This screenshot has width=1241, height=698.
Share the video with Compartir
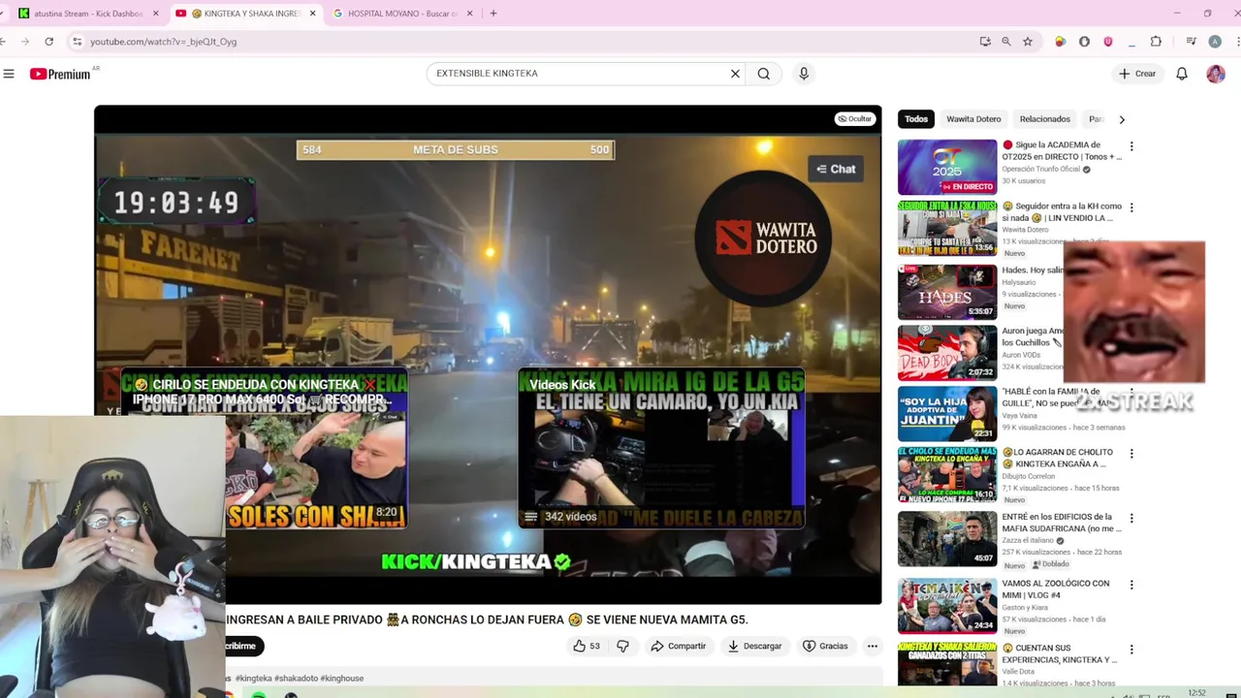tap(678, 646)
